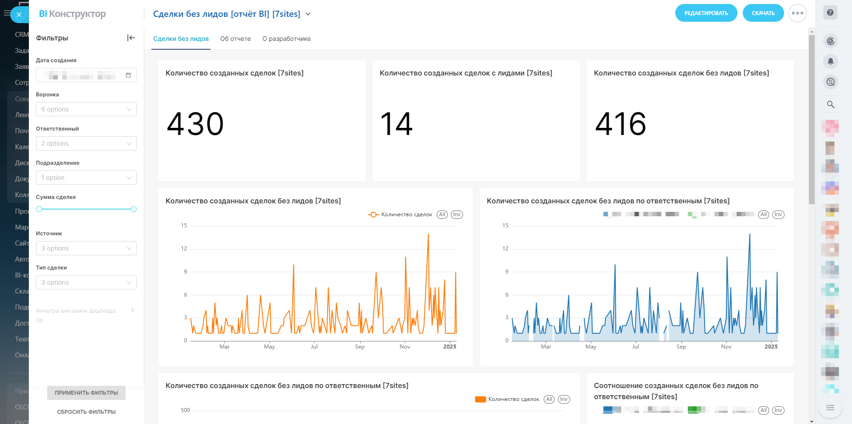Open calendar icon in Дата создания field
The width and height of the screenshot is (852, 424).
128,75
